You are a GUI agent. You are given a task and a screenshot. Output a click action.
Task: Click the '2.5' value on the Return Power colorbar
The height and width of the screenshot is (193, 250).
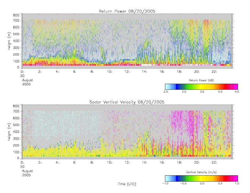coord(166,92)
